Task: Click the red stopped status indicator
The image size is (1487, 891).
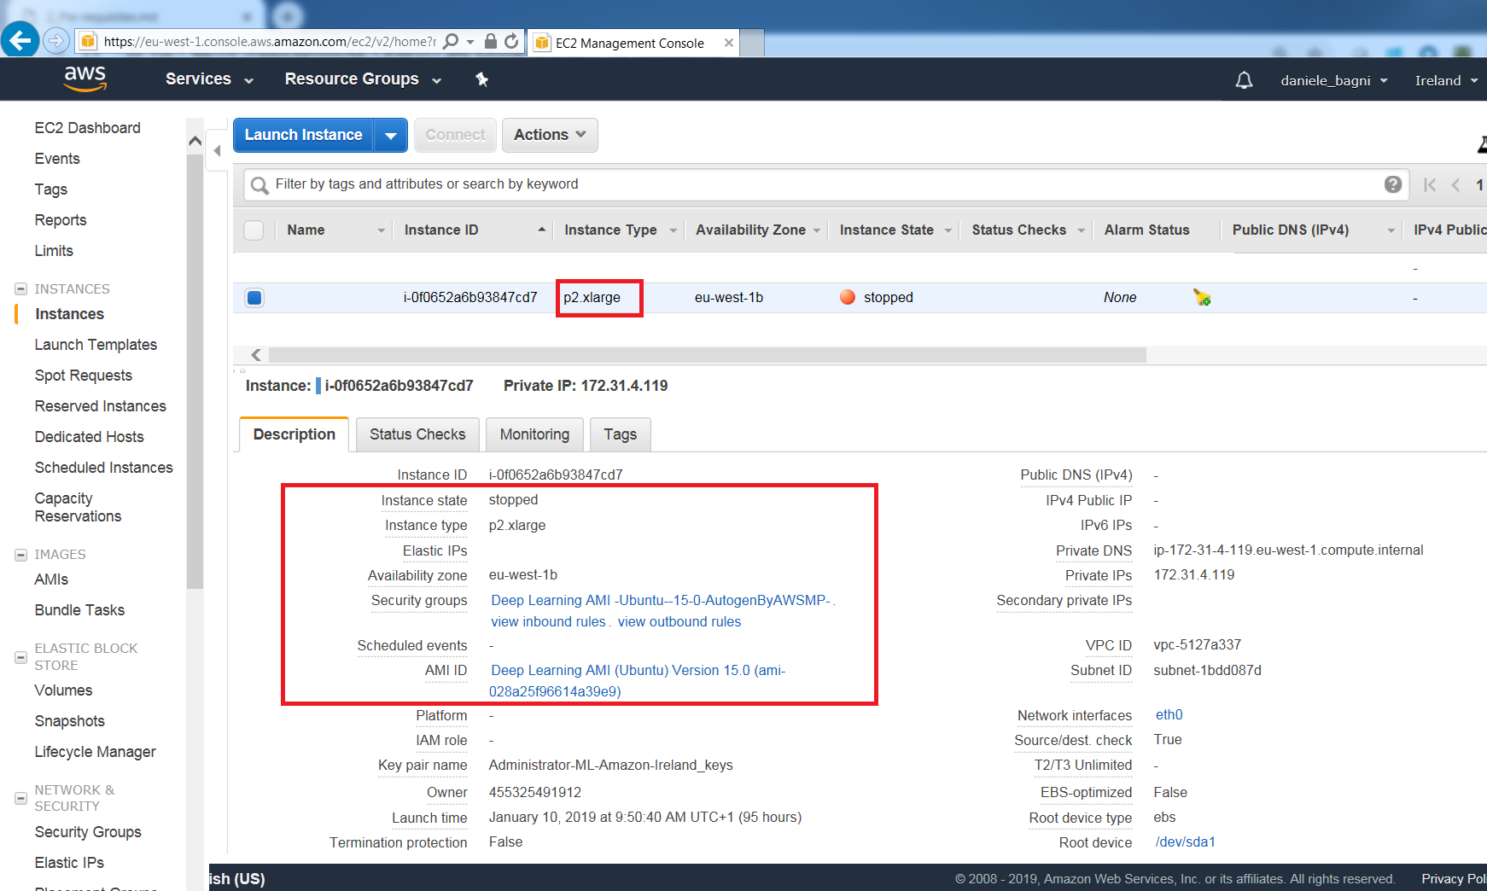Action: (848, 297)
